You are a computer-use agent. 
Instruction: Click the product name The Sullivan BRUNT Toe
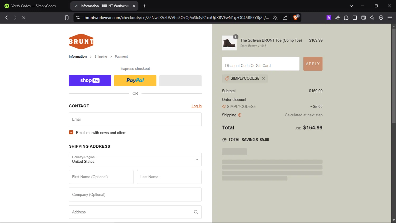coord(271,40)
